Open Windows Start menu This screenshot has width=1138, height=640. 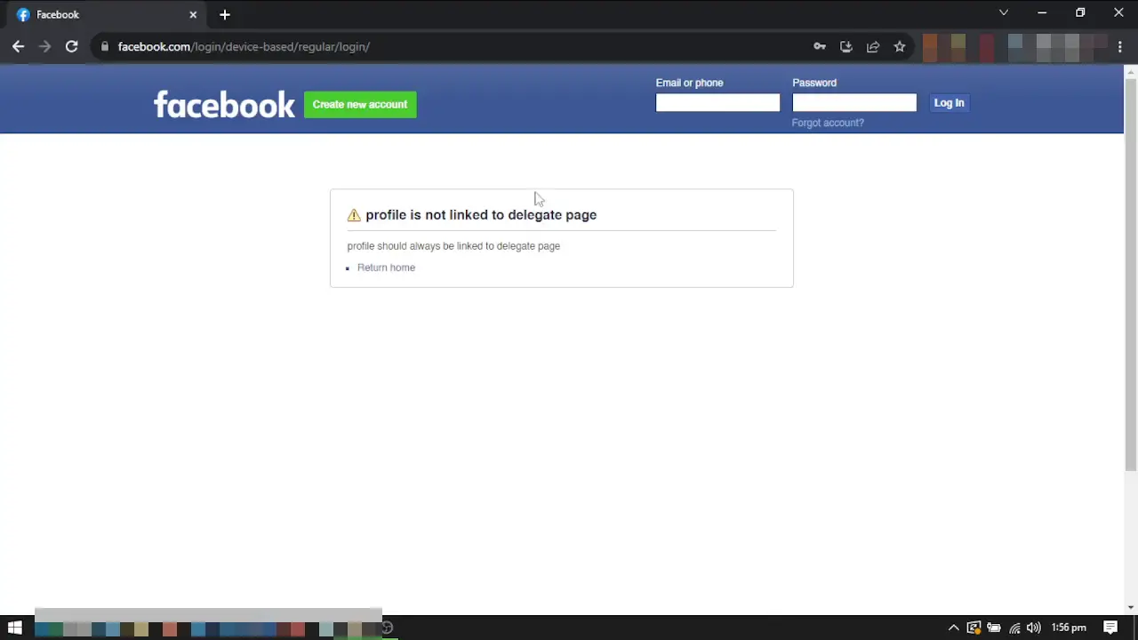(14, 628)
